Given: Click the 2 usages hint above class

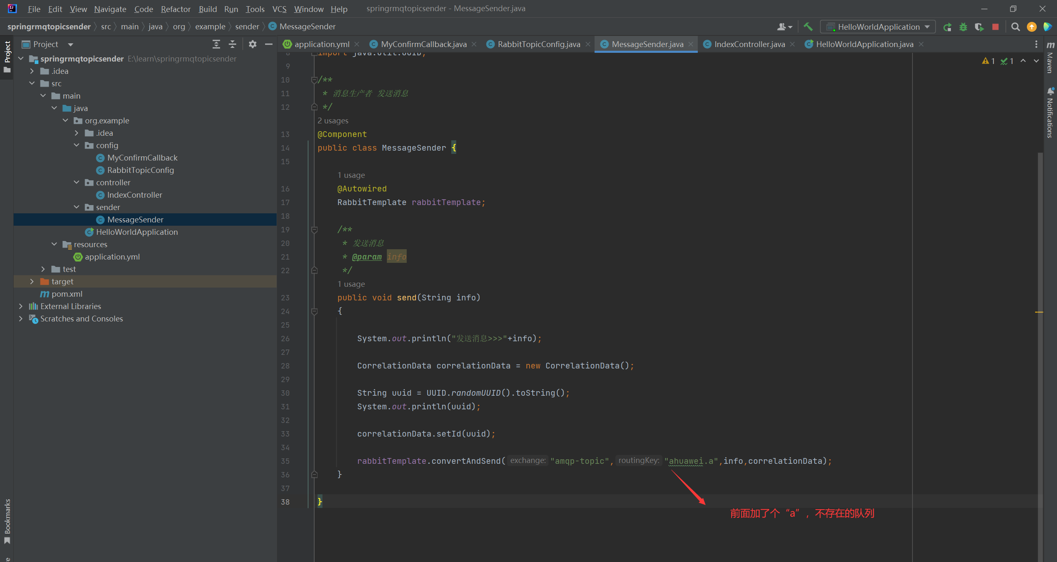Looking at the screenshot, I should (x=333, y=120).
